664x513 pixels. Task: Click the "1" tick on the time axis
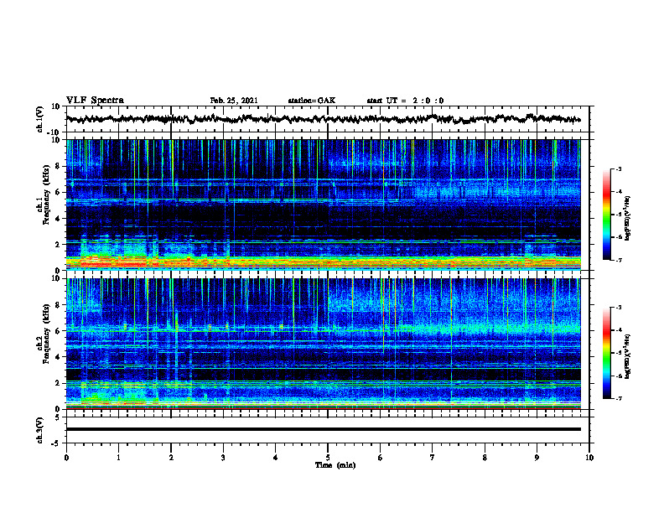pyautogui.click(x=118, y=458)
